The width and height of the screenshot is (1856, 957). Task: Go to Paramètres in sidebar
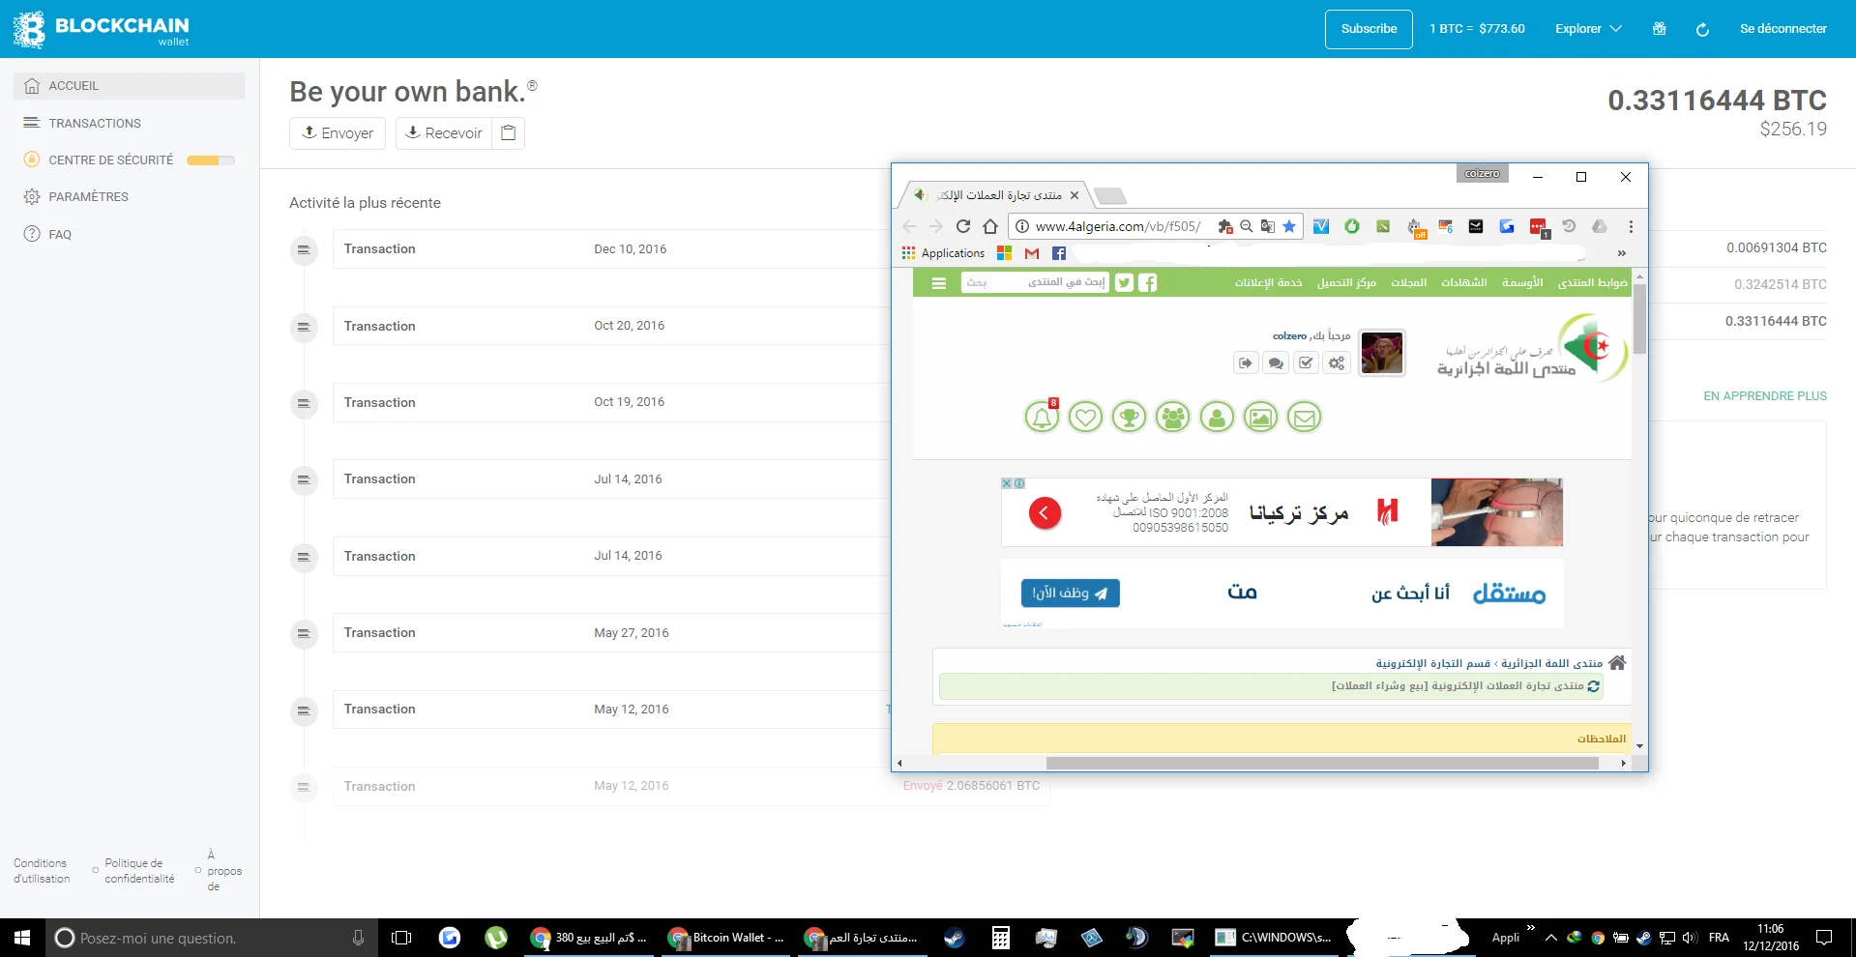(x=88, y=196)
